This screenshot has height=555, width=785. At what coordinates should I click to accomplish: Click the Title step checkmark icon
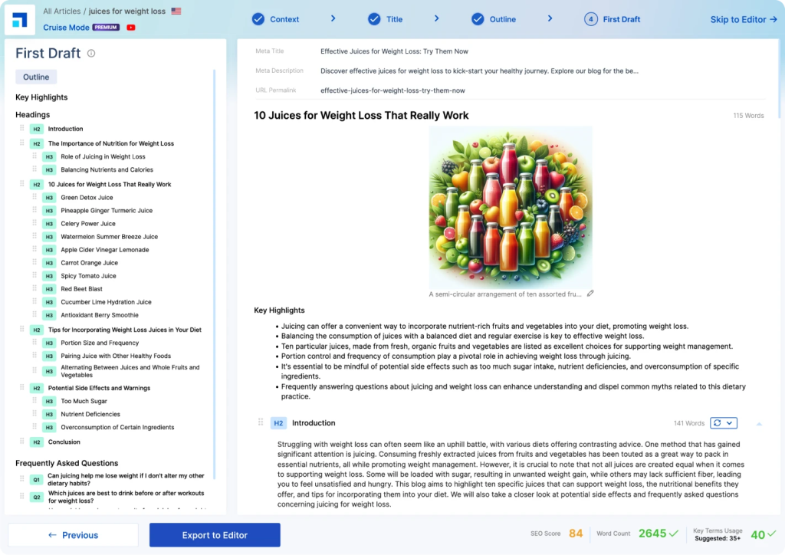click(374, 19)
